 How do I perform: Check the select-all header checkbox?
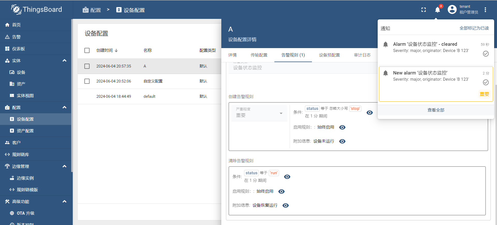87,50
